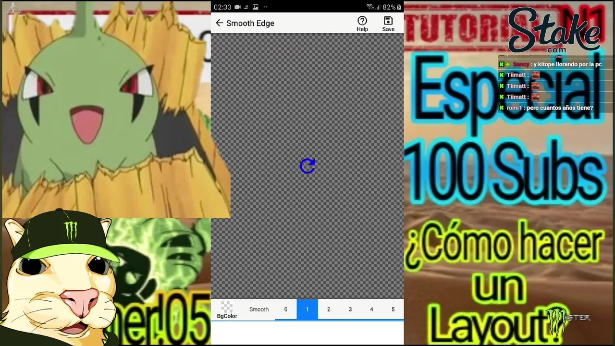Click the 02:33 clock in status bar
The image size is (615, 346).
(222, 7)
